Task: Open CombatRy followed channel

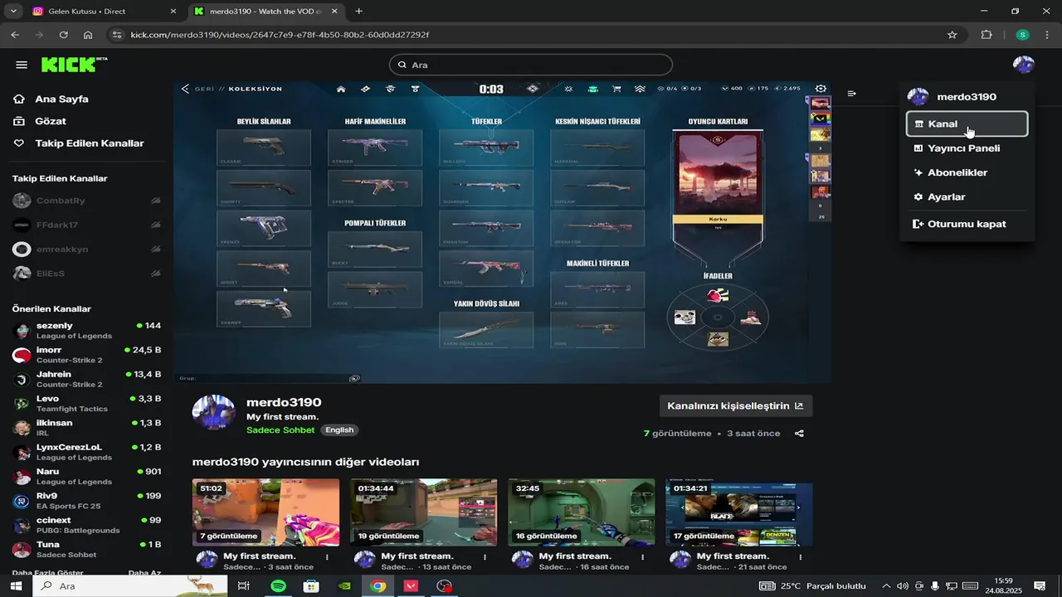Action: click(x=86, y=201)
